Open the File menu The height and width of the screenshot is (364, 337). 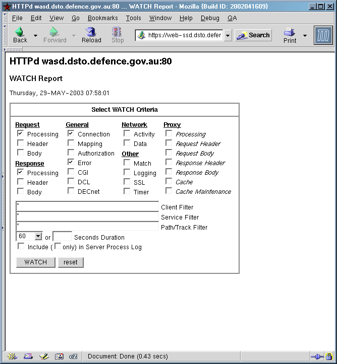tap(17, 18)
